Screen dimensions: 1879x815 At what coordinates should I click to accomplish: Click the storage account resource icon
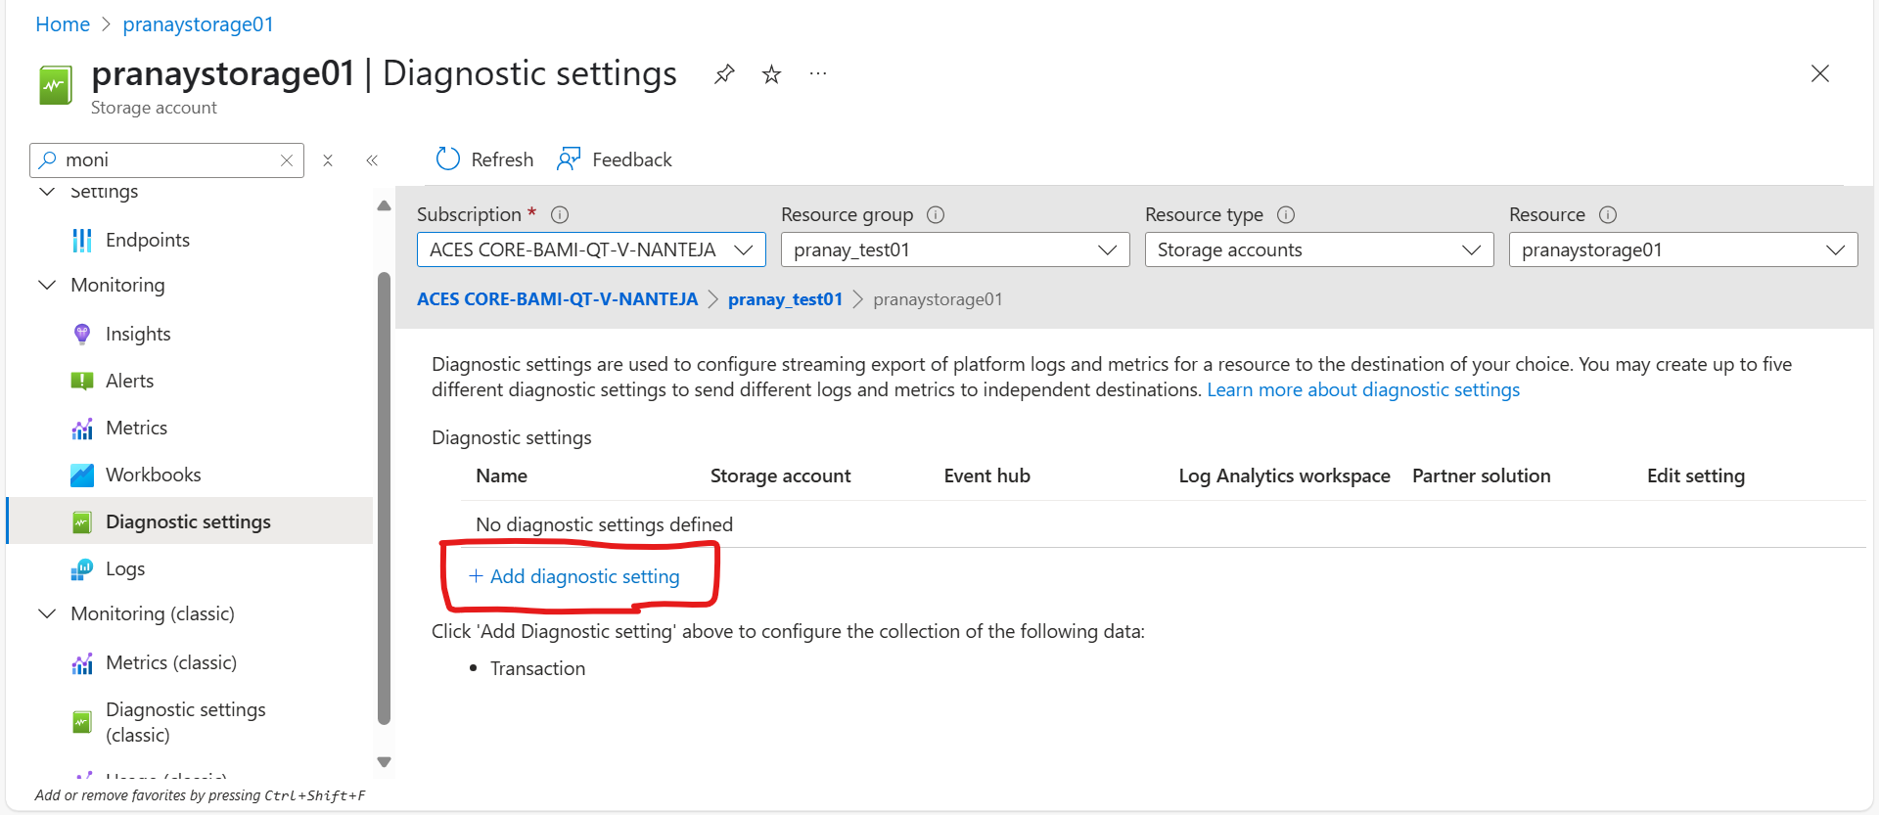tap(56, 85)
